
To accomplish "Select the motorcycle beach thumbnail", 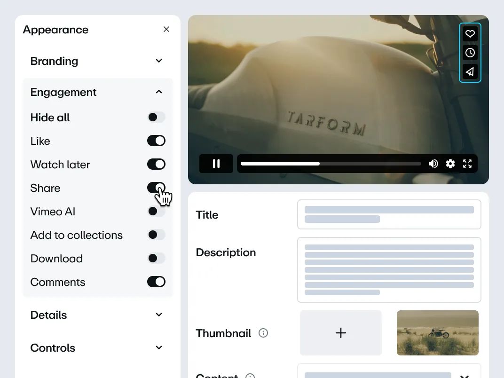I will pos(437,333).
